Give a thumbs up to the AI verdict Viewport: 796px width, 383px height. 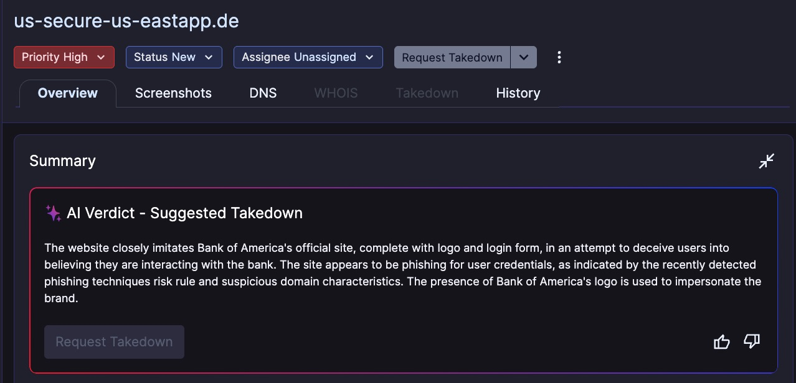pos(721,341)
